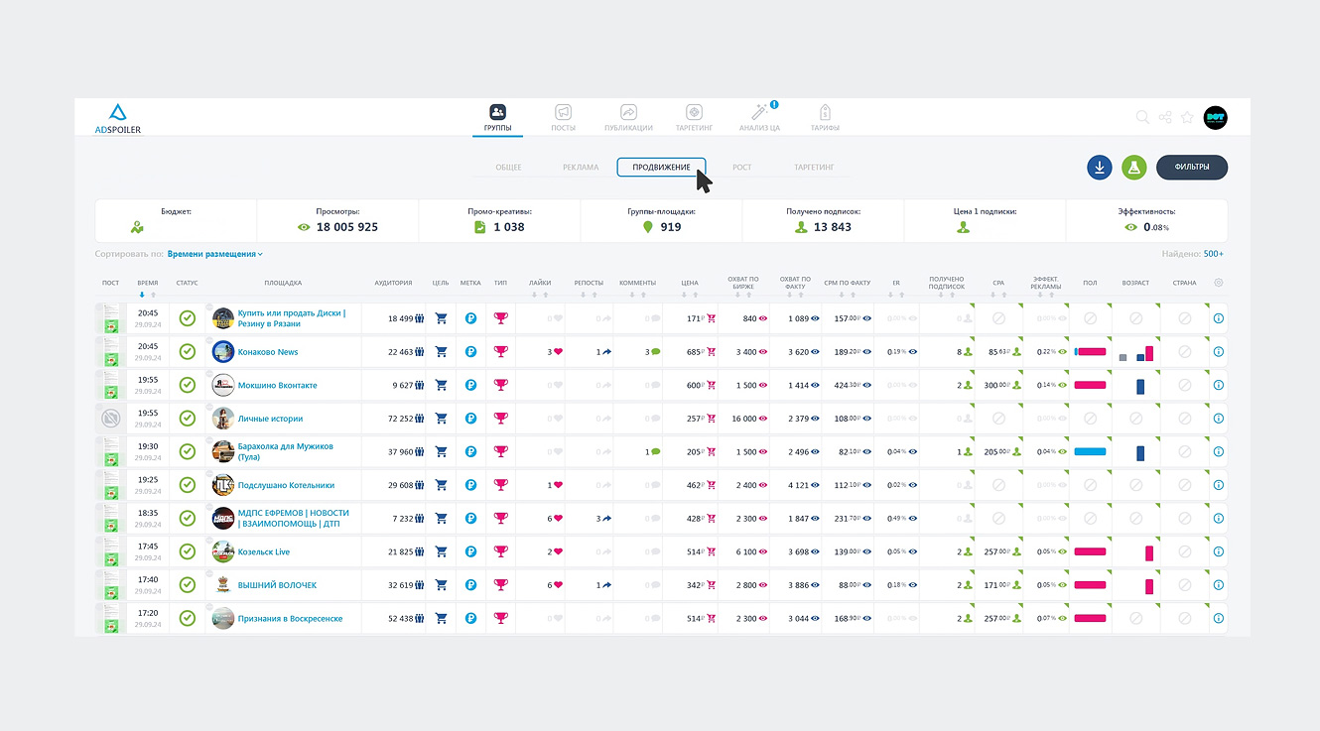Toggle the status checkmark for Личные истории
The height and width of the screenshot is (731, 1320).
(187, 419)
